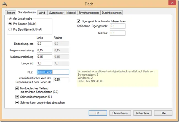Select the Systemlager tab
The image size is (179, 122).
56,13
